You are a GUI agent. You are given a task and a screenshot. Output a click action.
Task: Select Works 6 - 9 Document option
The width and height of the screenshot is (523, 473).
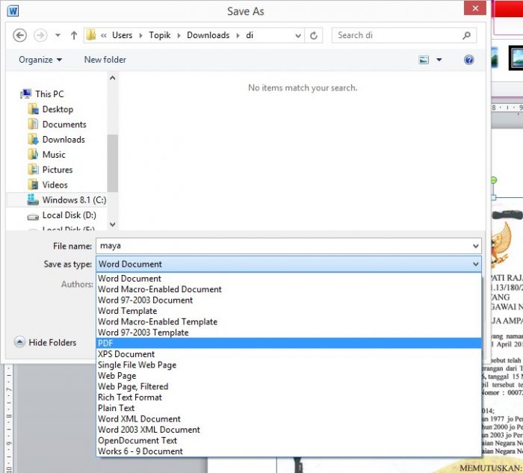click(288, 451)
